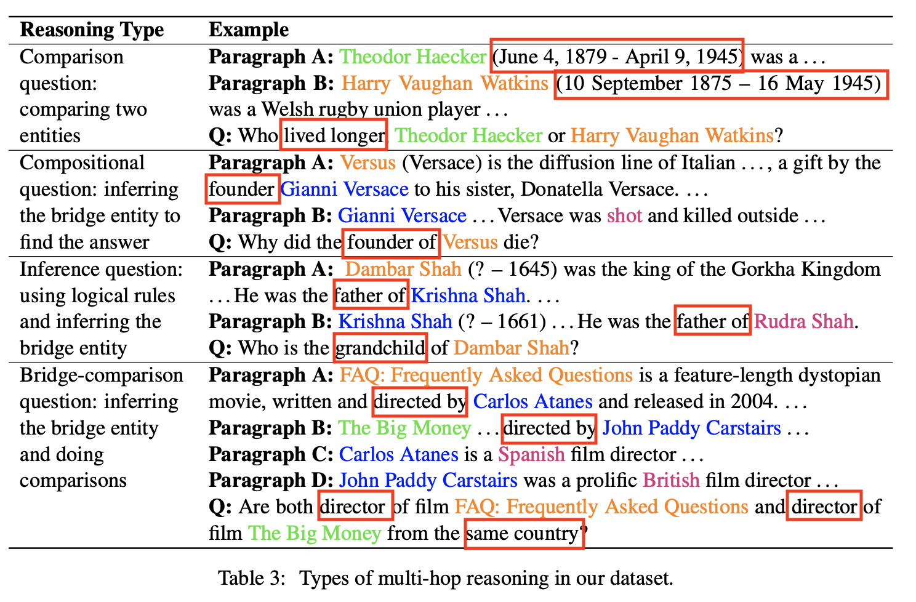Image resolution: width=916 pixels, height=602 pixels.
Task: Click the boxed "founder of" in the question
Action: [x=392, y=242]
